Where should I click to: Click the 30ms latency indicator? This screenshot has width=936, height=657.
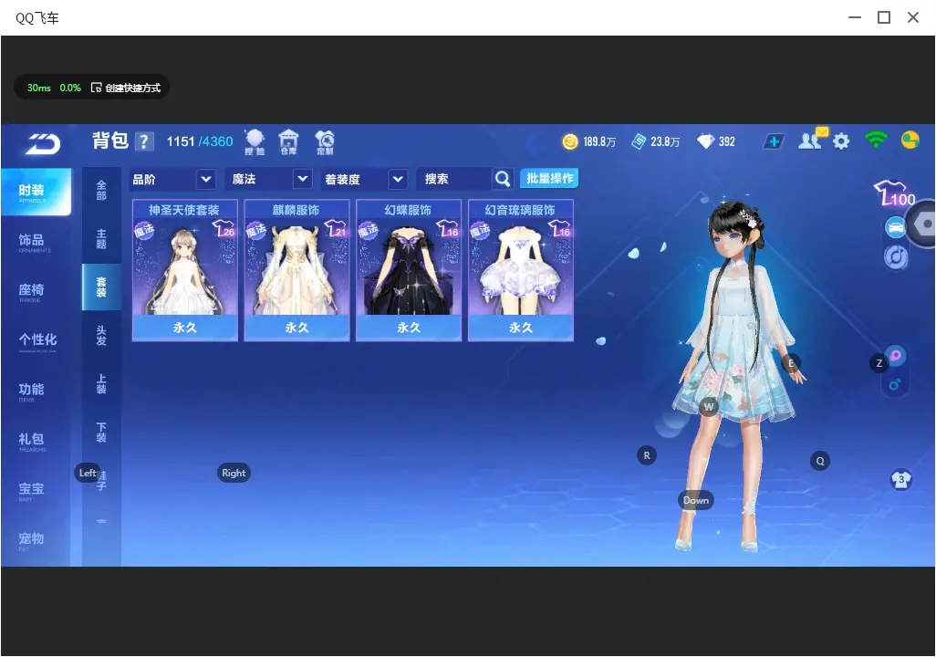pos(39,88)
